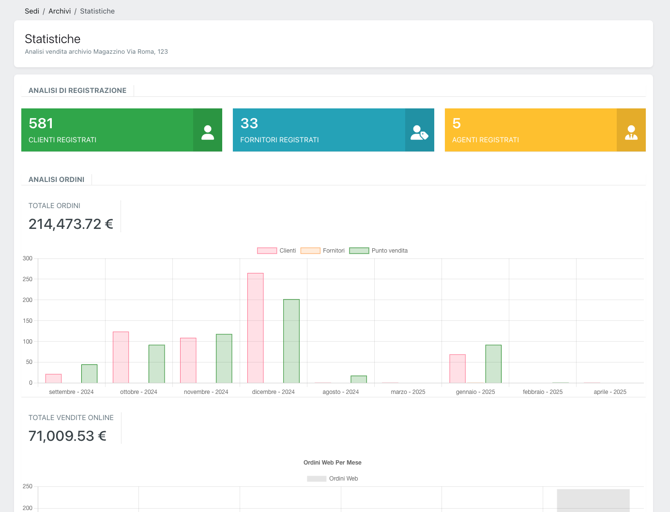Click the 5 Agenti Registrati count
This screenshot has height=512, width=670.
[457, 123]
